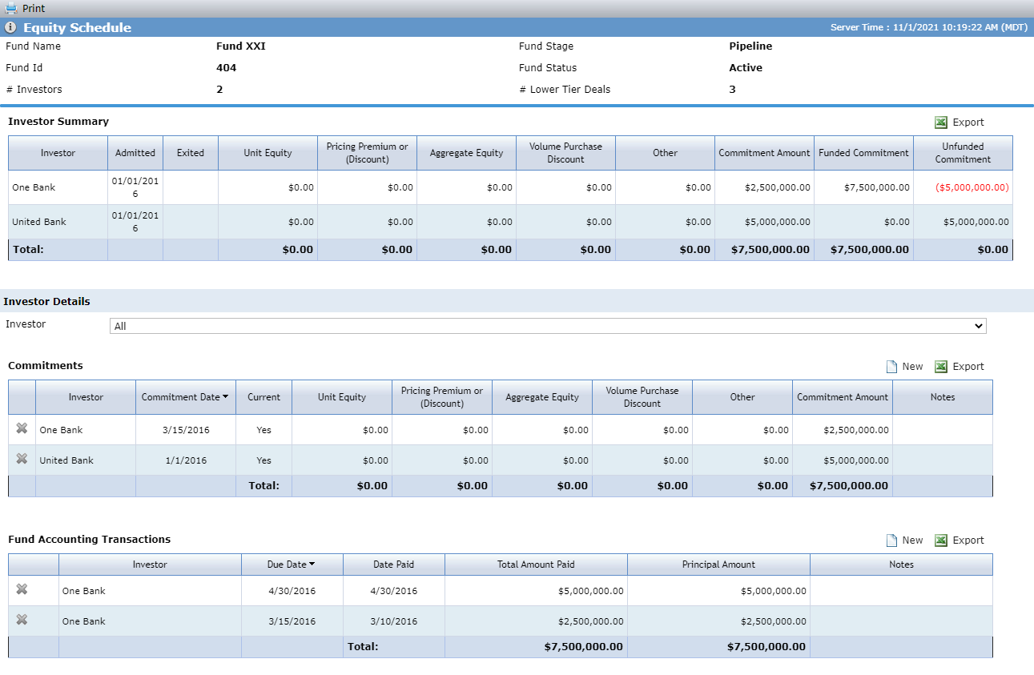This screenshot has height=675, width=1034.
Task: Delete the 4/30/2016 One Bank transaction
Action: (x=22, y=590)
